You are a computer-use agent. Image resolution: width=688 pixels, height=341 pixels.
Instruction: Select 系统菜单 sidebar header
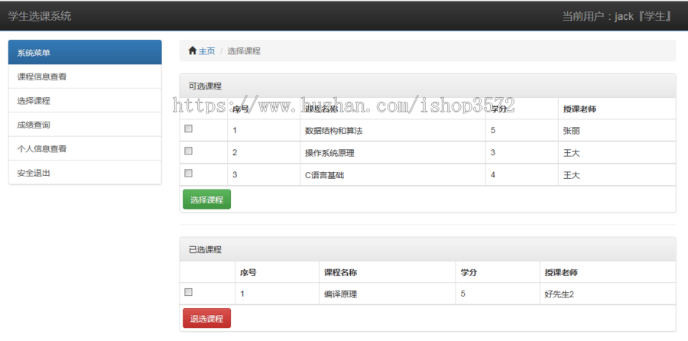pos(85,52)
